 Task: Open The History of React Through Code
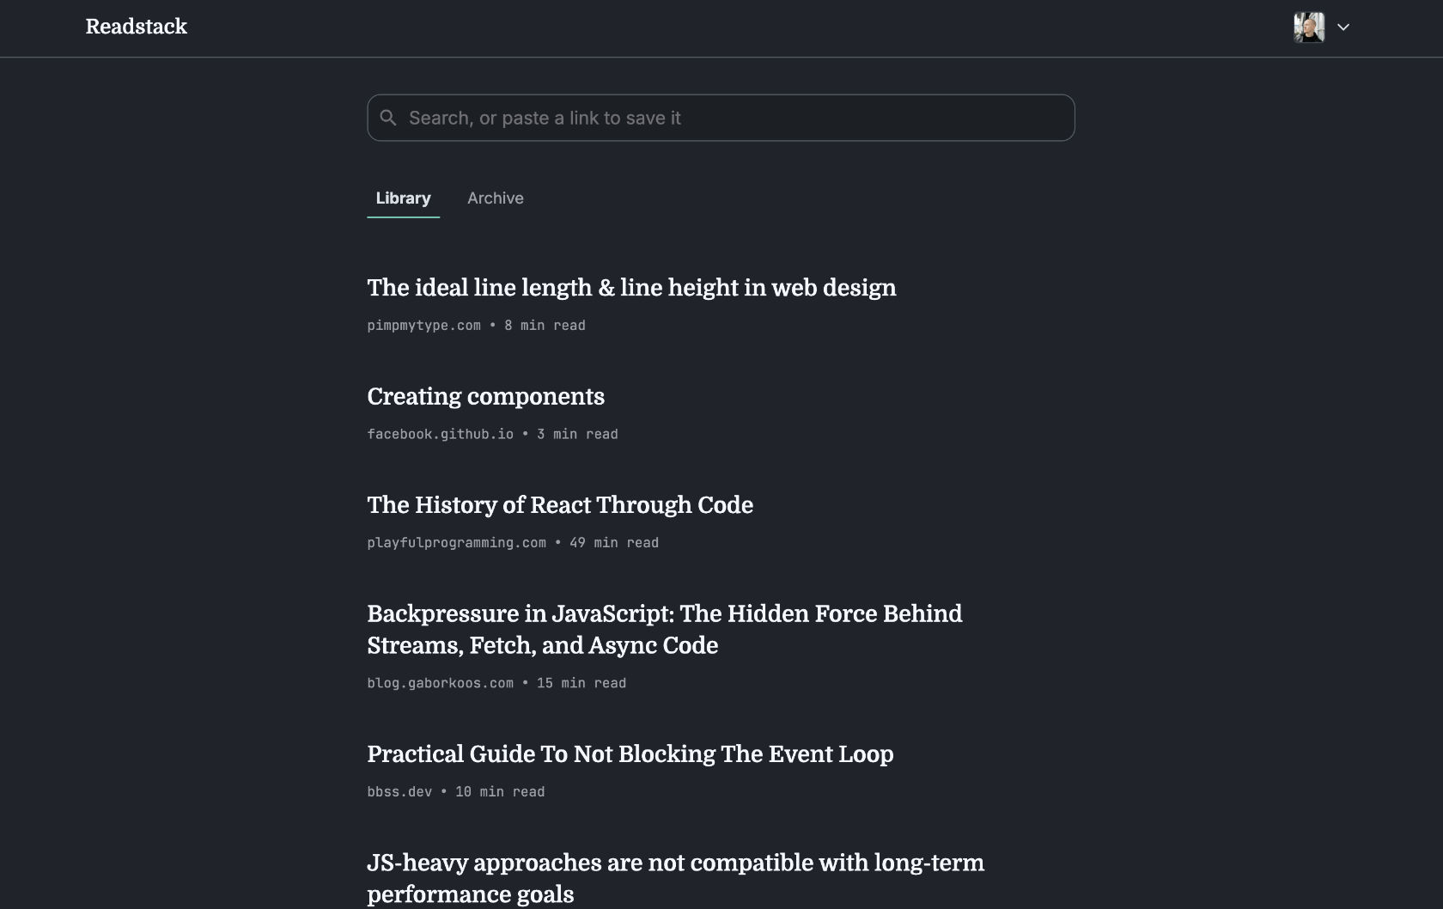tap(560, 504)
